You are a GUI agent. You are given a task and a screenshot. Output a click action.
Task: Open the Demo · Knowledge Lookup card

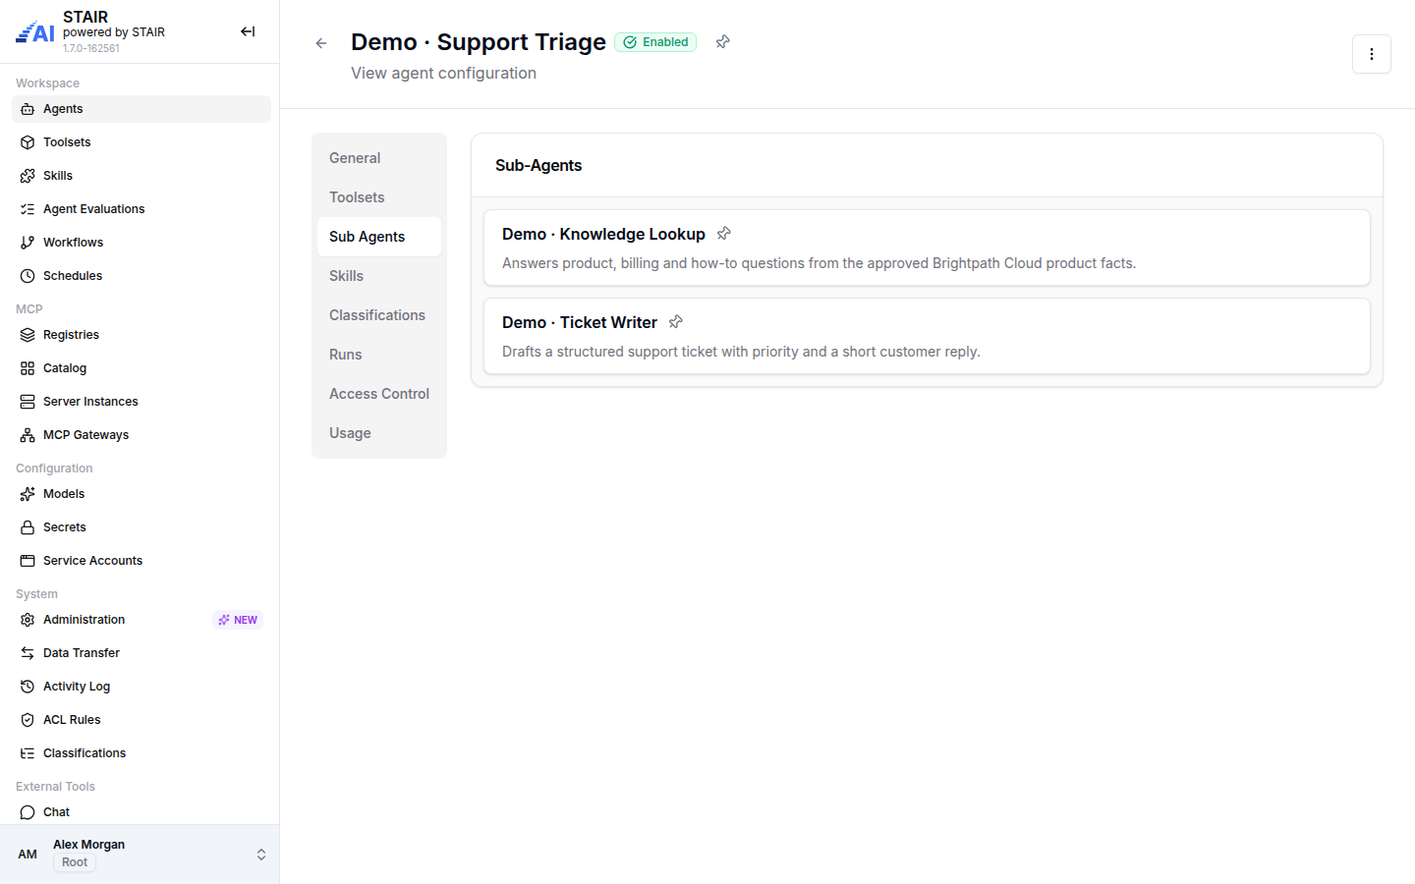(927, 248)
